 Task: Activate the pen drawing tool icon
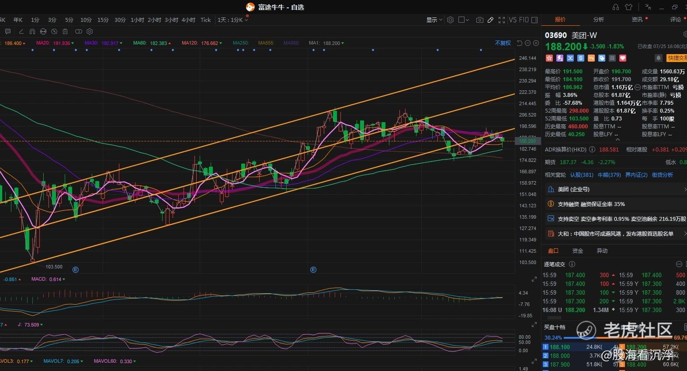coord(490,20)
